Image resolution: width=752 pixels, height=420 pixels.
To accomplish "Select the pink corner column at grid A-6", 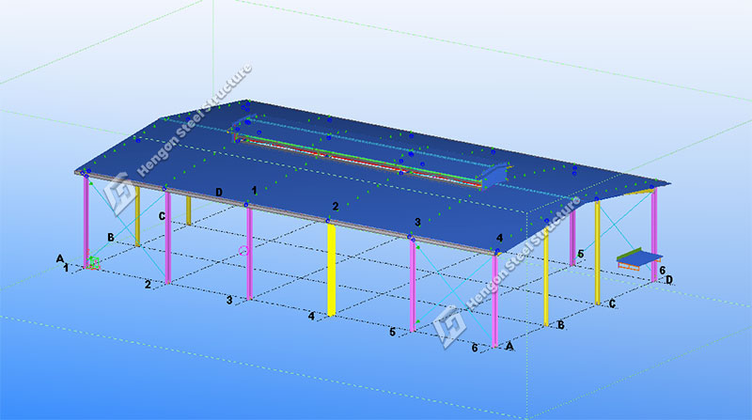I will 495,299.
